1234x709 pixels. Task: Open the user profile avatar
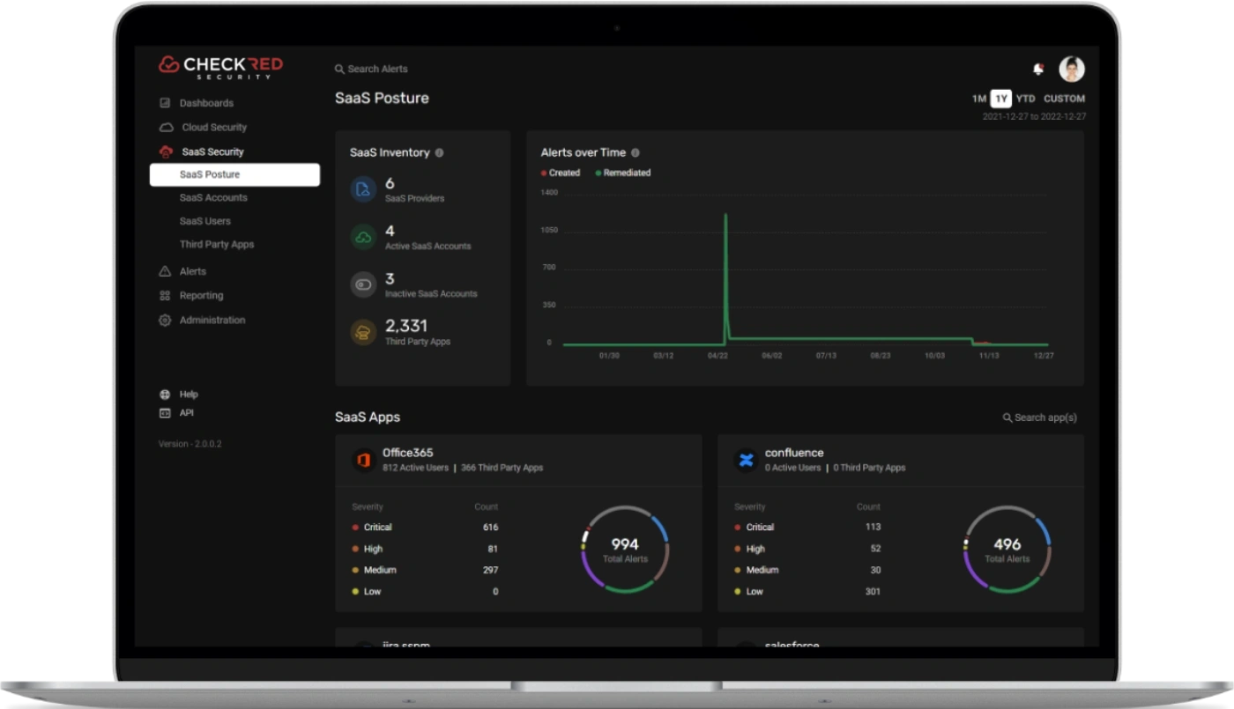point(1072,69)
